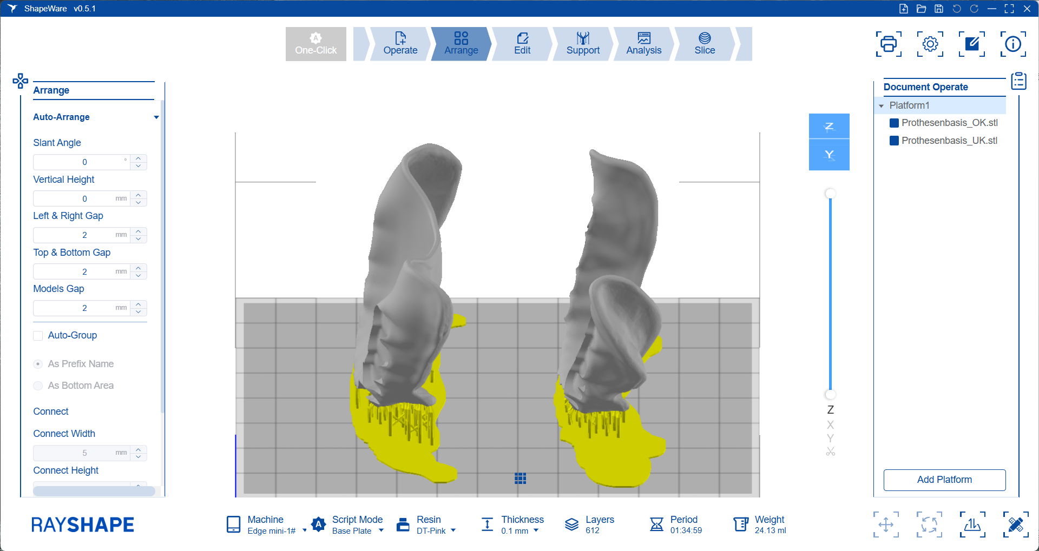
Task: Open the Resin dropdown
Action: pyautogui.click(x=453, y=531)
